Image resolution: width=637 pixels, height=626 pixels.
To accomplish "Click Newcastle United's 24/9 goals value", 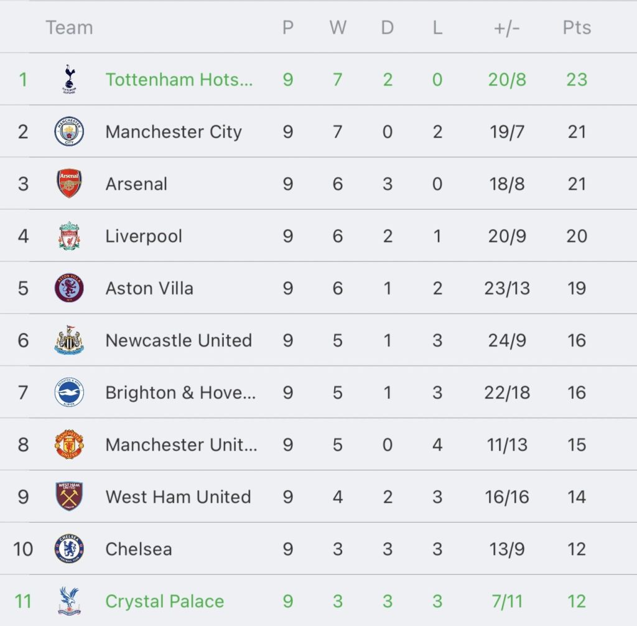I will pyautogui.click(x=507, y=341).
